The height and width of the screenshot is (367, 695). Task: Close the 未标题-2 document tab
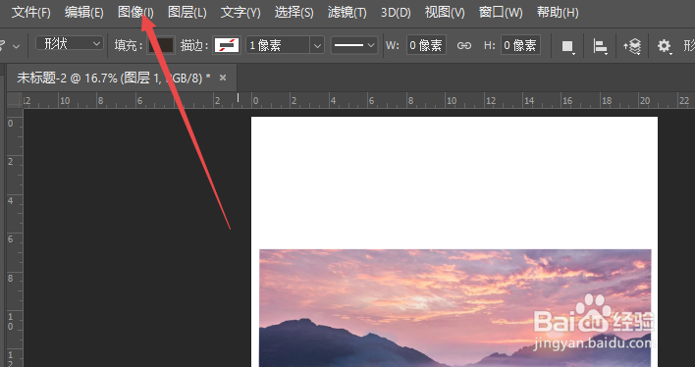[x=223, y=78]
